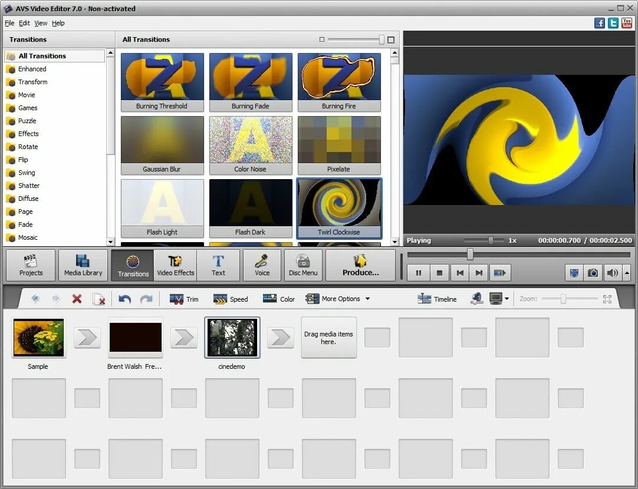Open the Voice recording tool

[x=262, y=266]
